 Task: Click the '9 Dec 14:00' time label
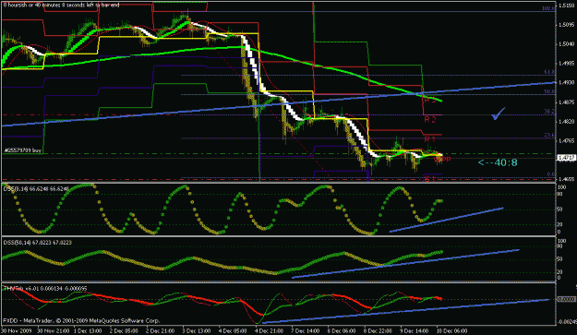point(414,331)
